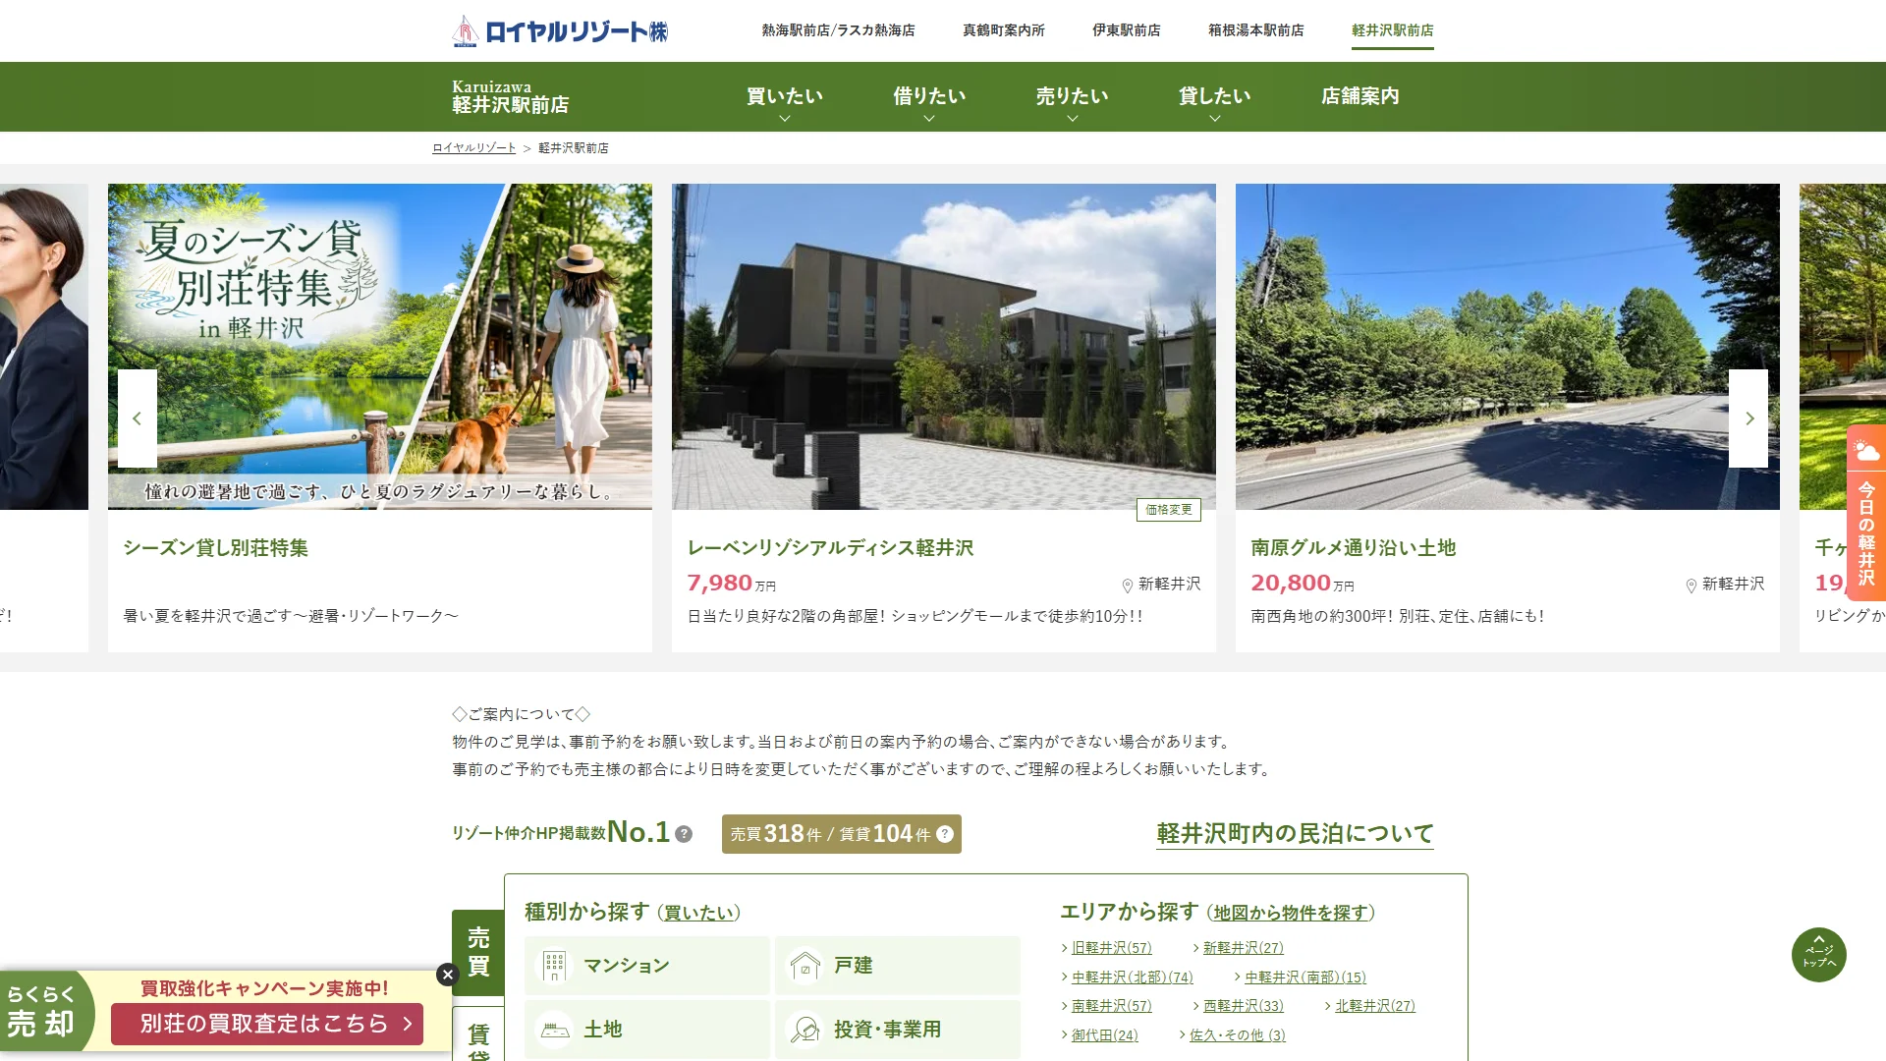
Task: Click シーズン貸し別荘特集 title
Action: [215, 548]
